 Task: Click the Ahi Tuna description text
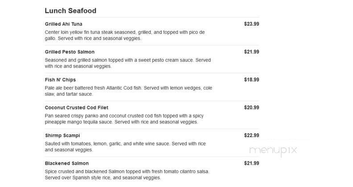tap(125, 36)
